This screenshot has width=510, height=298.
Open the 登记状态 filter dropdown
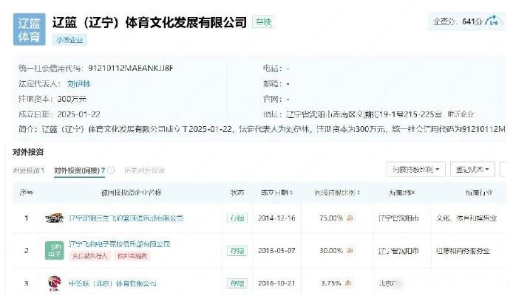pos(472,169)
